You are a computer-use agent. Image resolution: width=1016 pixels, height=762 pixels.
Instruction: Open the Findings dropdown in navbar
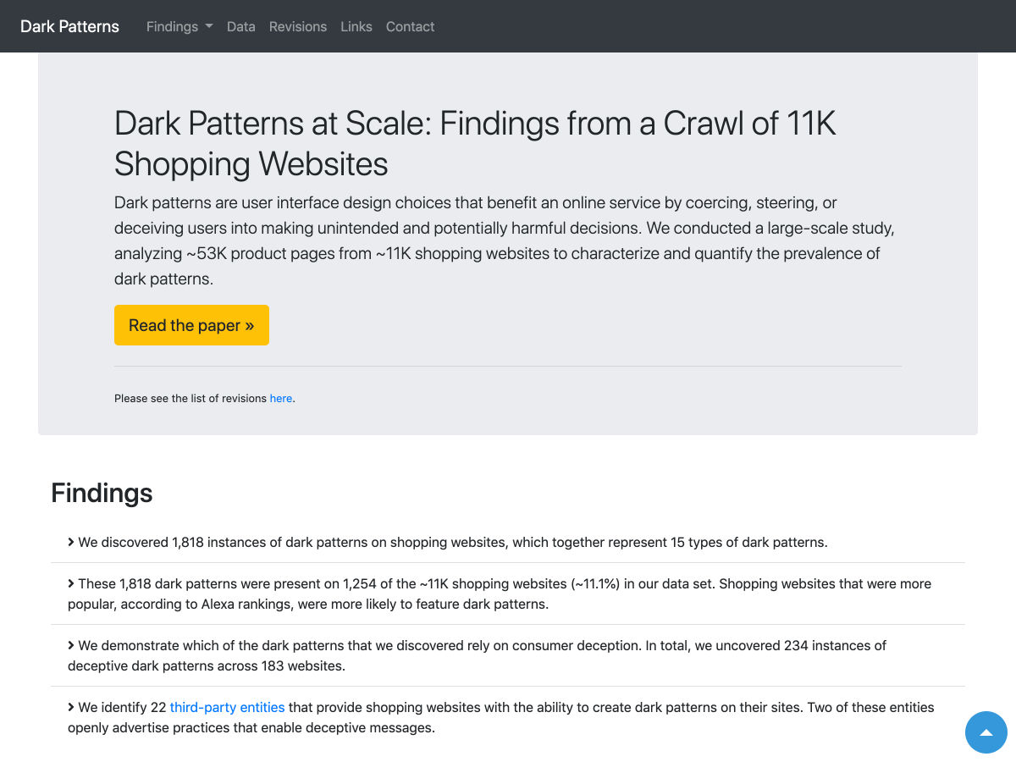click(x=179, y=26)
